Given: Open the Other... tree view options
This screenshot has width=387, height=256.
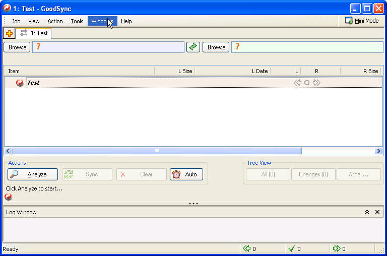Looking at the screenshot, I should click(359, 174).
